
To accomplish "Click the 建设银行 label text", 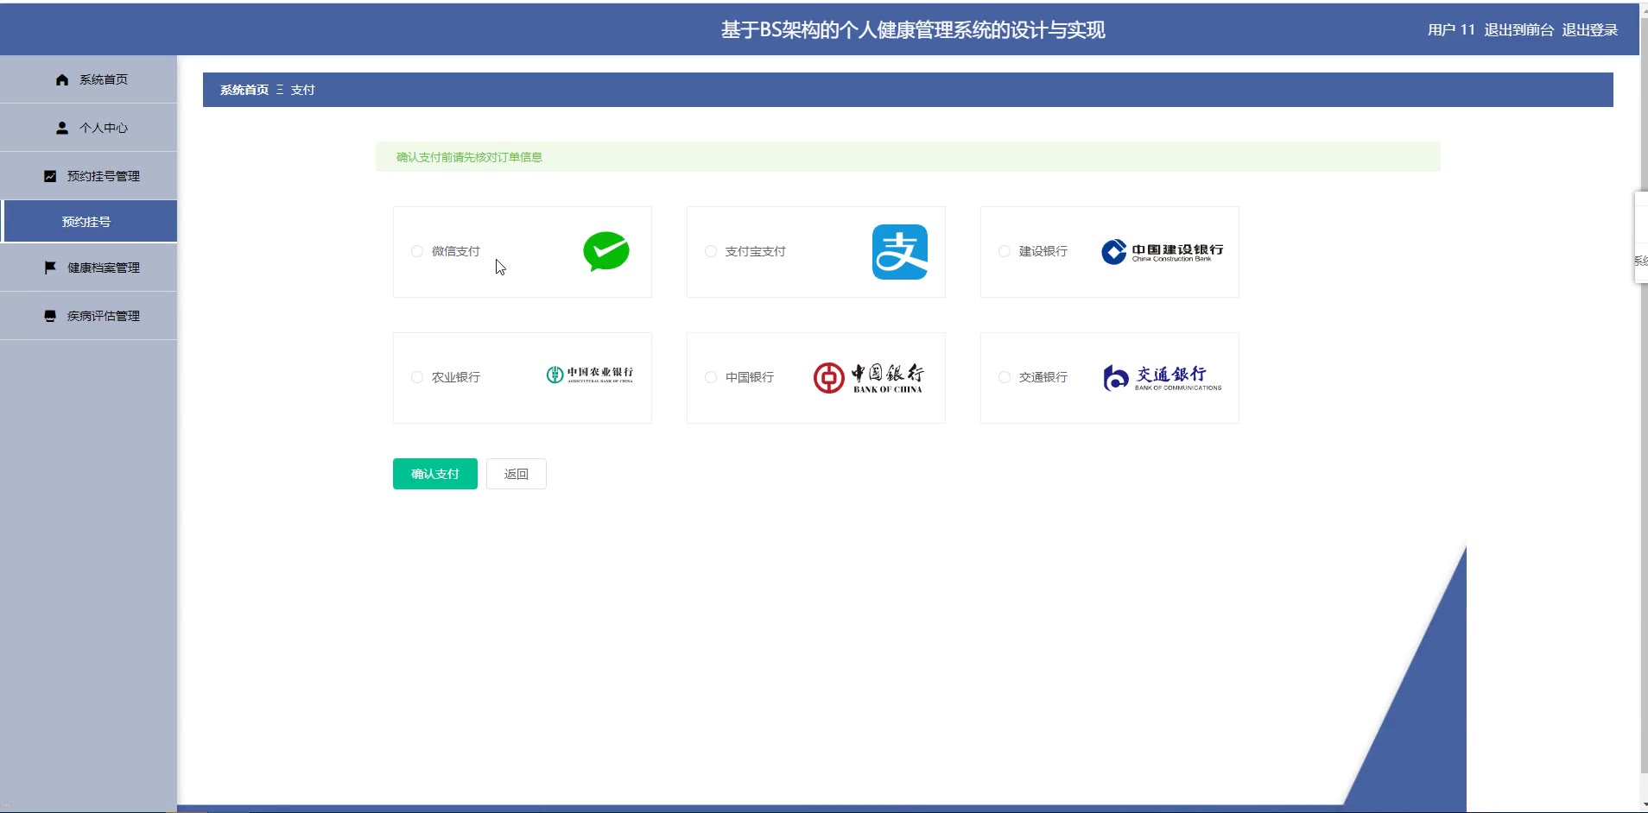I will point(1043,251).
